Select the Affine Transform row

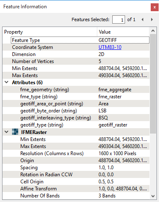[76, 189]
